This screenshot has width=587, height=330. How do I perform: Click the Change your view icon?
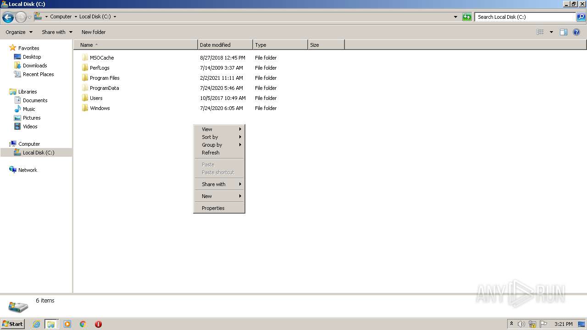540,32
